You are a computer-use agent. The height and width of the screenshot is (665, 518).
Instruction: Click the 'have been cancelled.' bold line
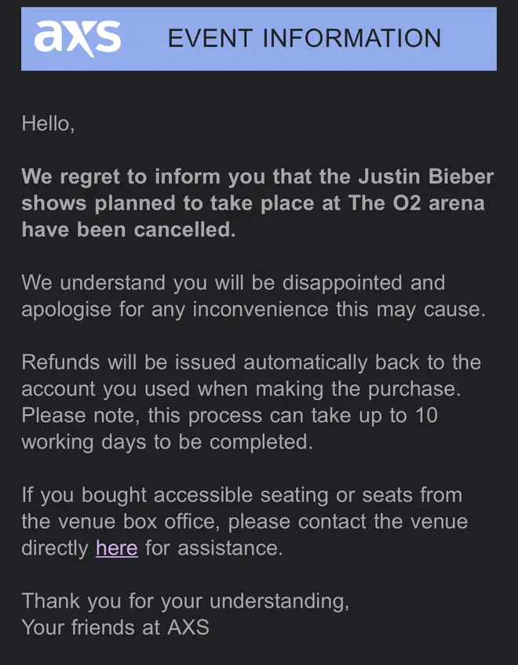point(129,230)
